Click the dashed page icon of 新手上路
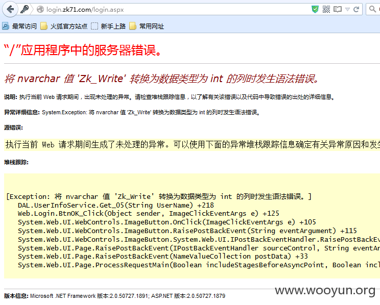The image size is (380, 305). 94,26
